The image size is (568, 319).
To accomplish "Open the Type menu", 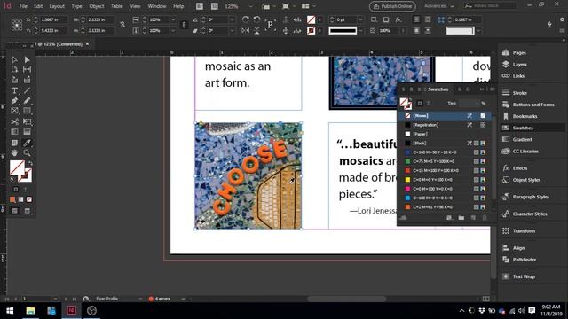I will 77,6.
